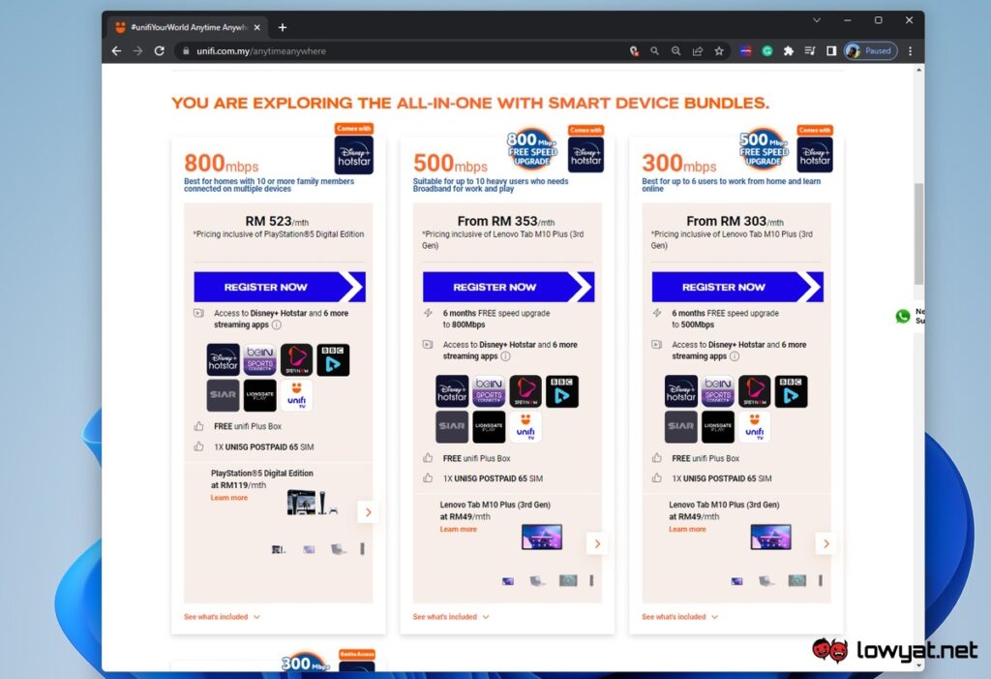Click beIN Sports app icon in 800mbps card
Screen dimensions: 991x679
click(x=259, y=360)
